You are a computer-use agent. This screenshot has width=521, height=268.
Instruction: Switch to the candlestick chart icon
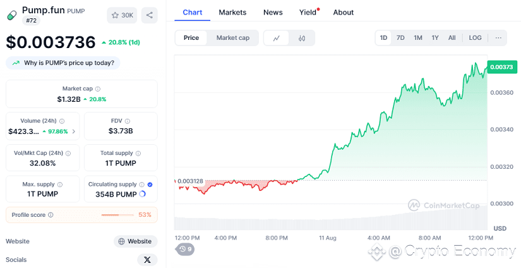coord(302,38)
